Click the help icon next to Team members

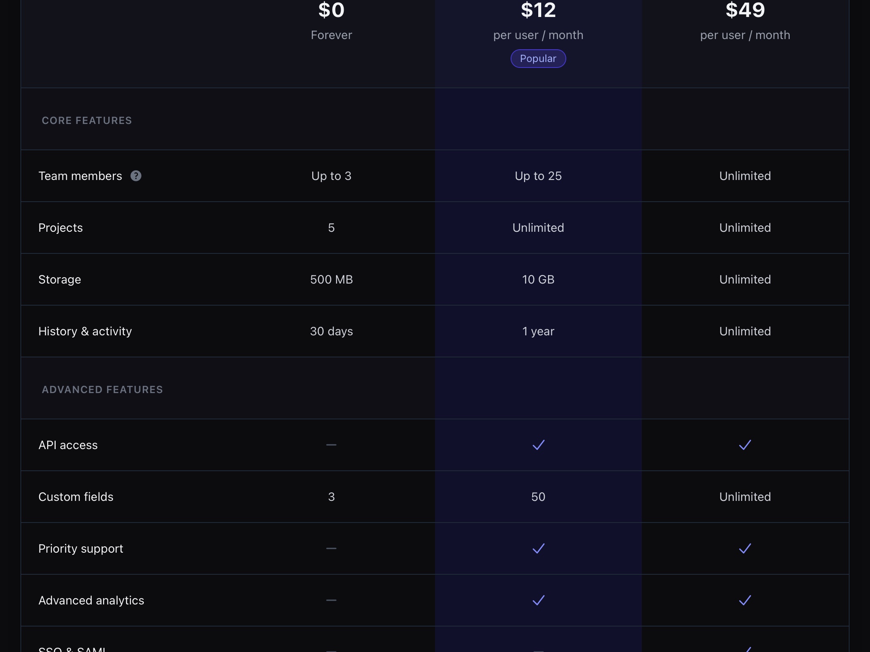(x=136, y=176)
